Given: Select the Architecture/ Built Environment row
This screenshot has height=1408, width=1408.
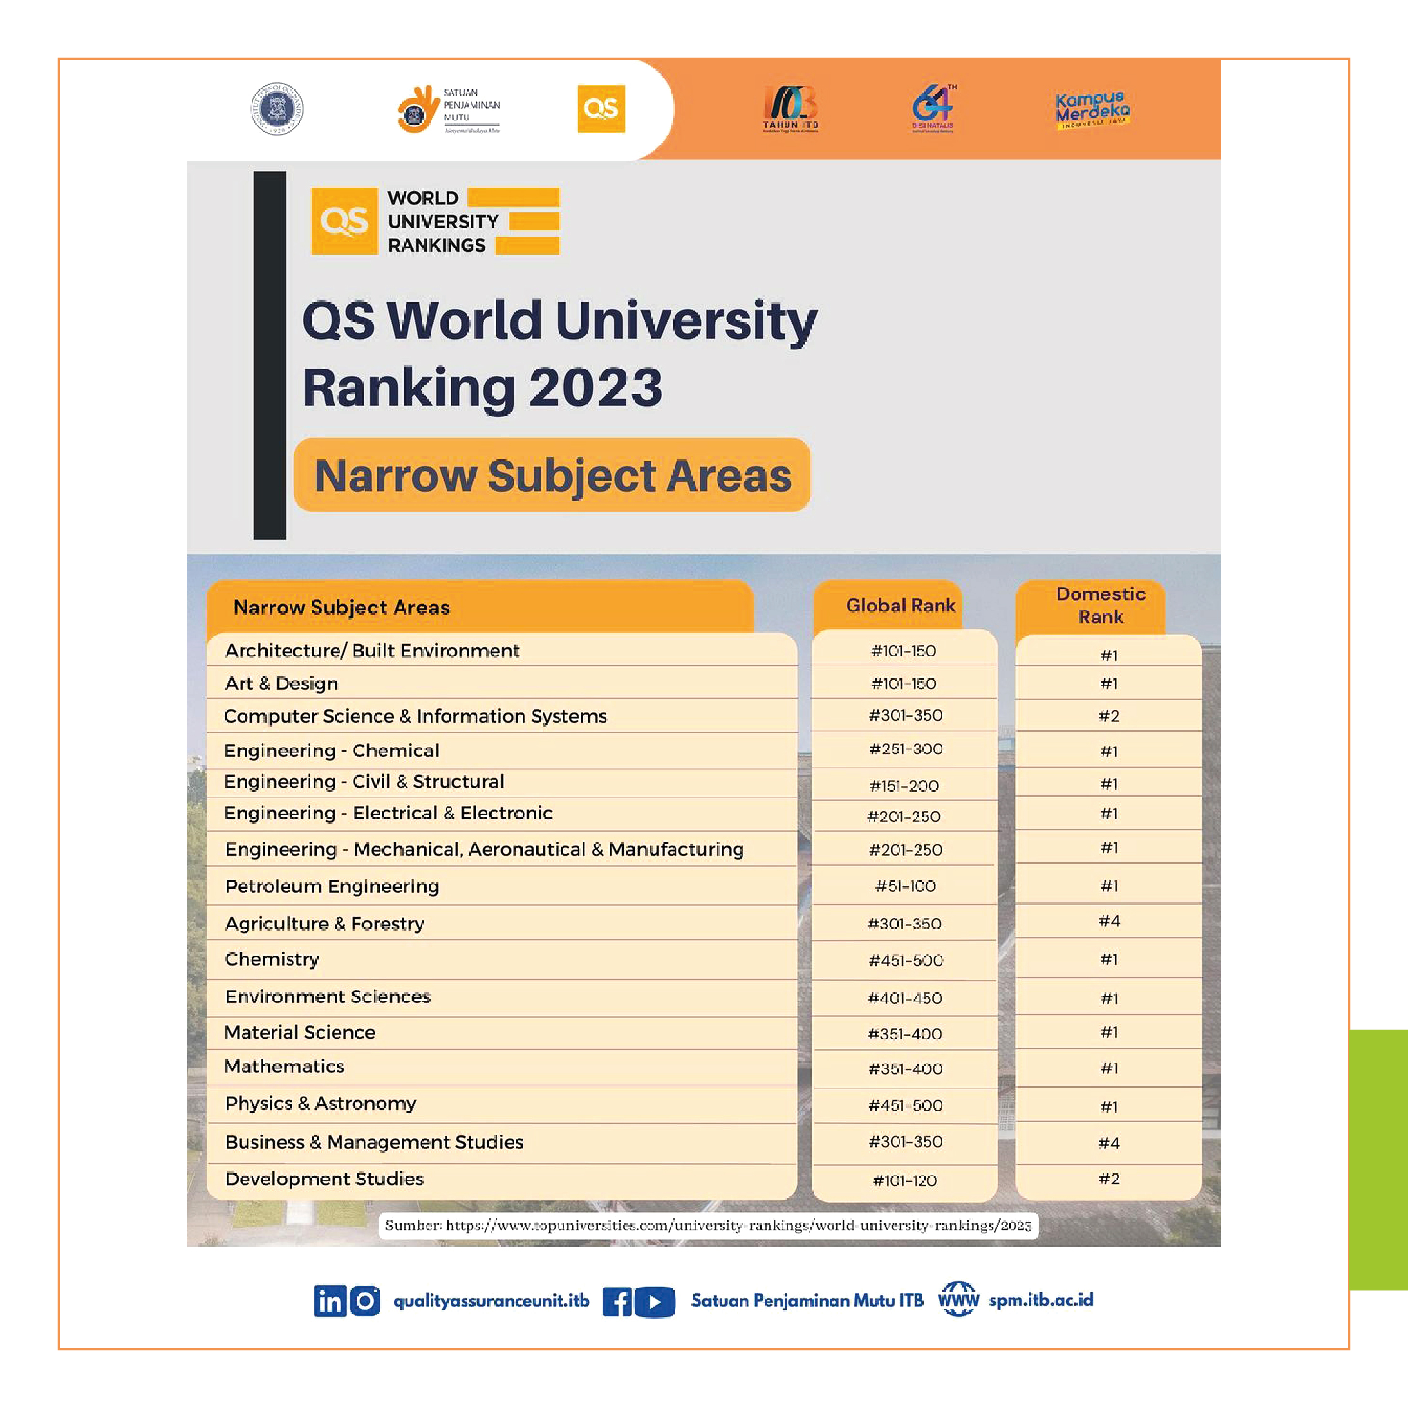Looking at the screenshot, I should [501, 650].
